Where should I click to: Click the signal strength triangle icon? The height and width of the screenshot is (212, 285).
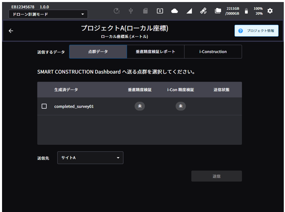pos(189,11)
